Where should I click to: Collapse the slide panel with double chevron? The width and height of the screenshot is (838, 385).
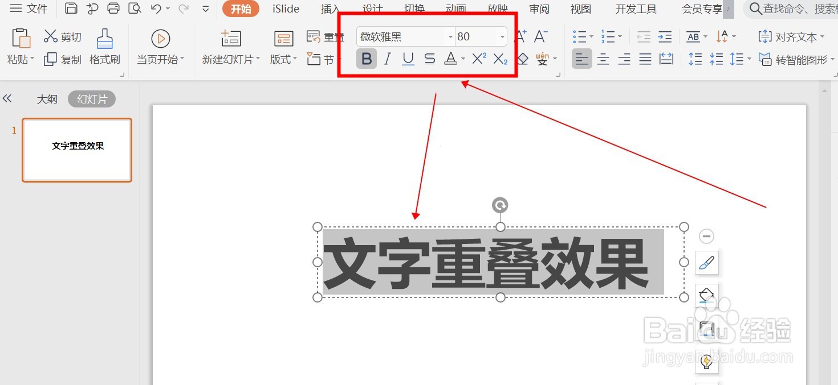coord(7,98)
